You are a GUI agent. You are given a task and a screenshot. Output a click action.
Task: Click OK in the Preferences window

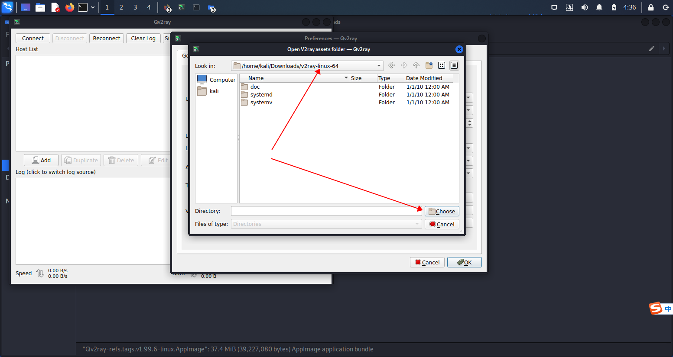click(464, 262)
